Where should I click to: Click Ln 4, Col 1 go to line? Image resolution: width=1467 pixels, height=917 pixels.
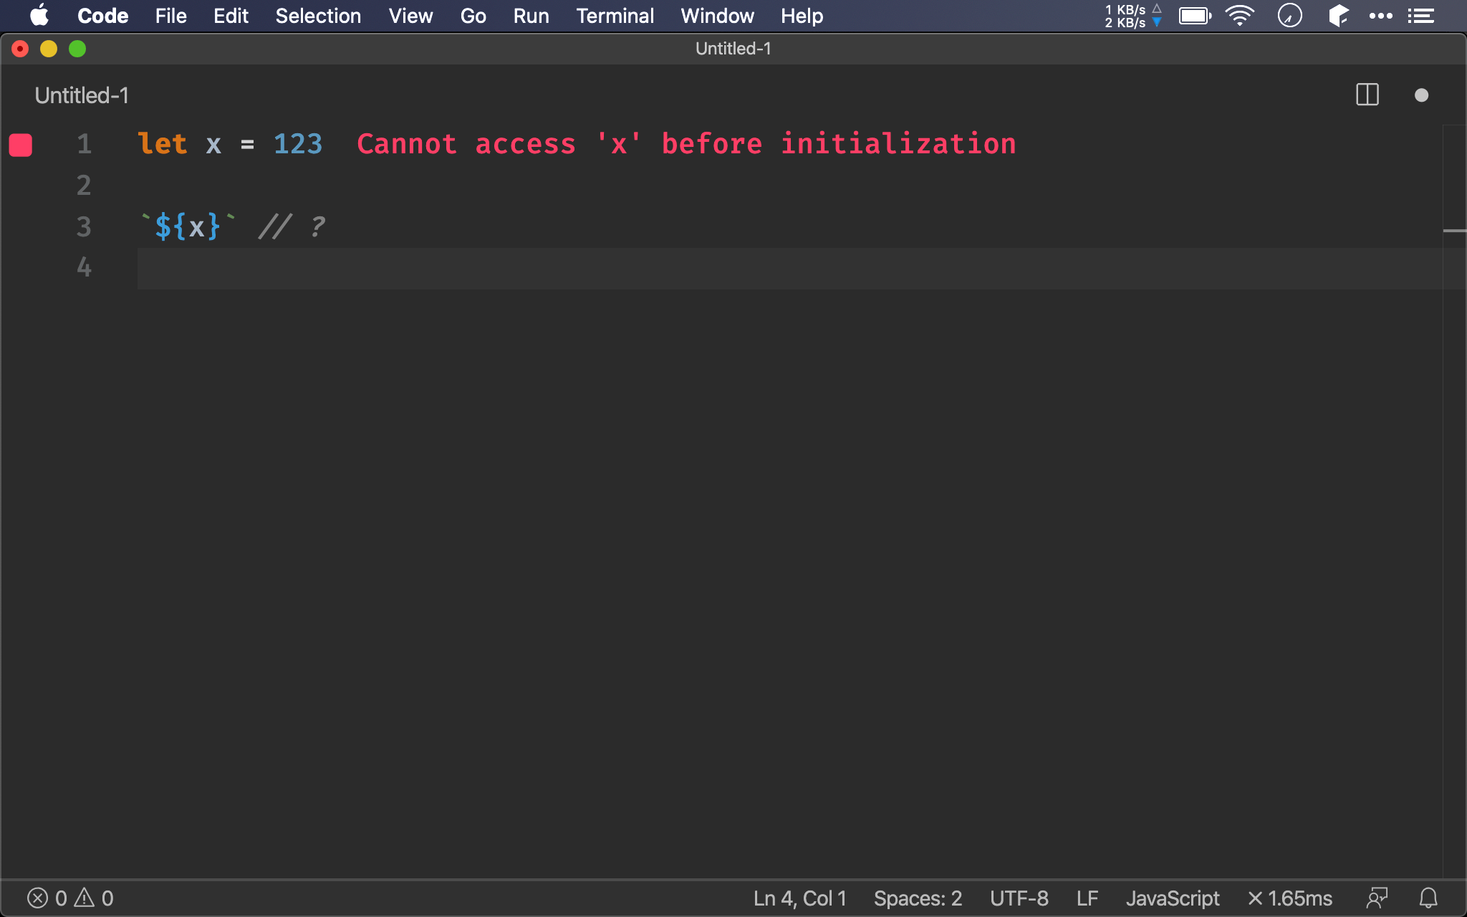coord(799,898)
